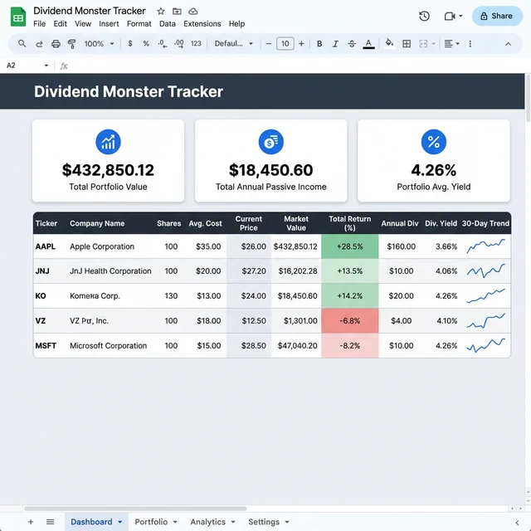Select the AAPL ticker cell
Viewport: 531px width, 531px height.
(x=46, y=246)
